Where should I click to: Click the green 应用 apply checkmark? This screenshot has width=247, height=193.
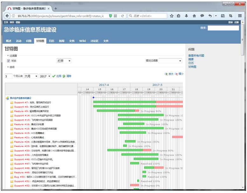pyautogui.click(x=54, y=76)
